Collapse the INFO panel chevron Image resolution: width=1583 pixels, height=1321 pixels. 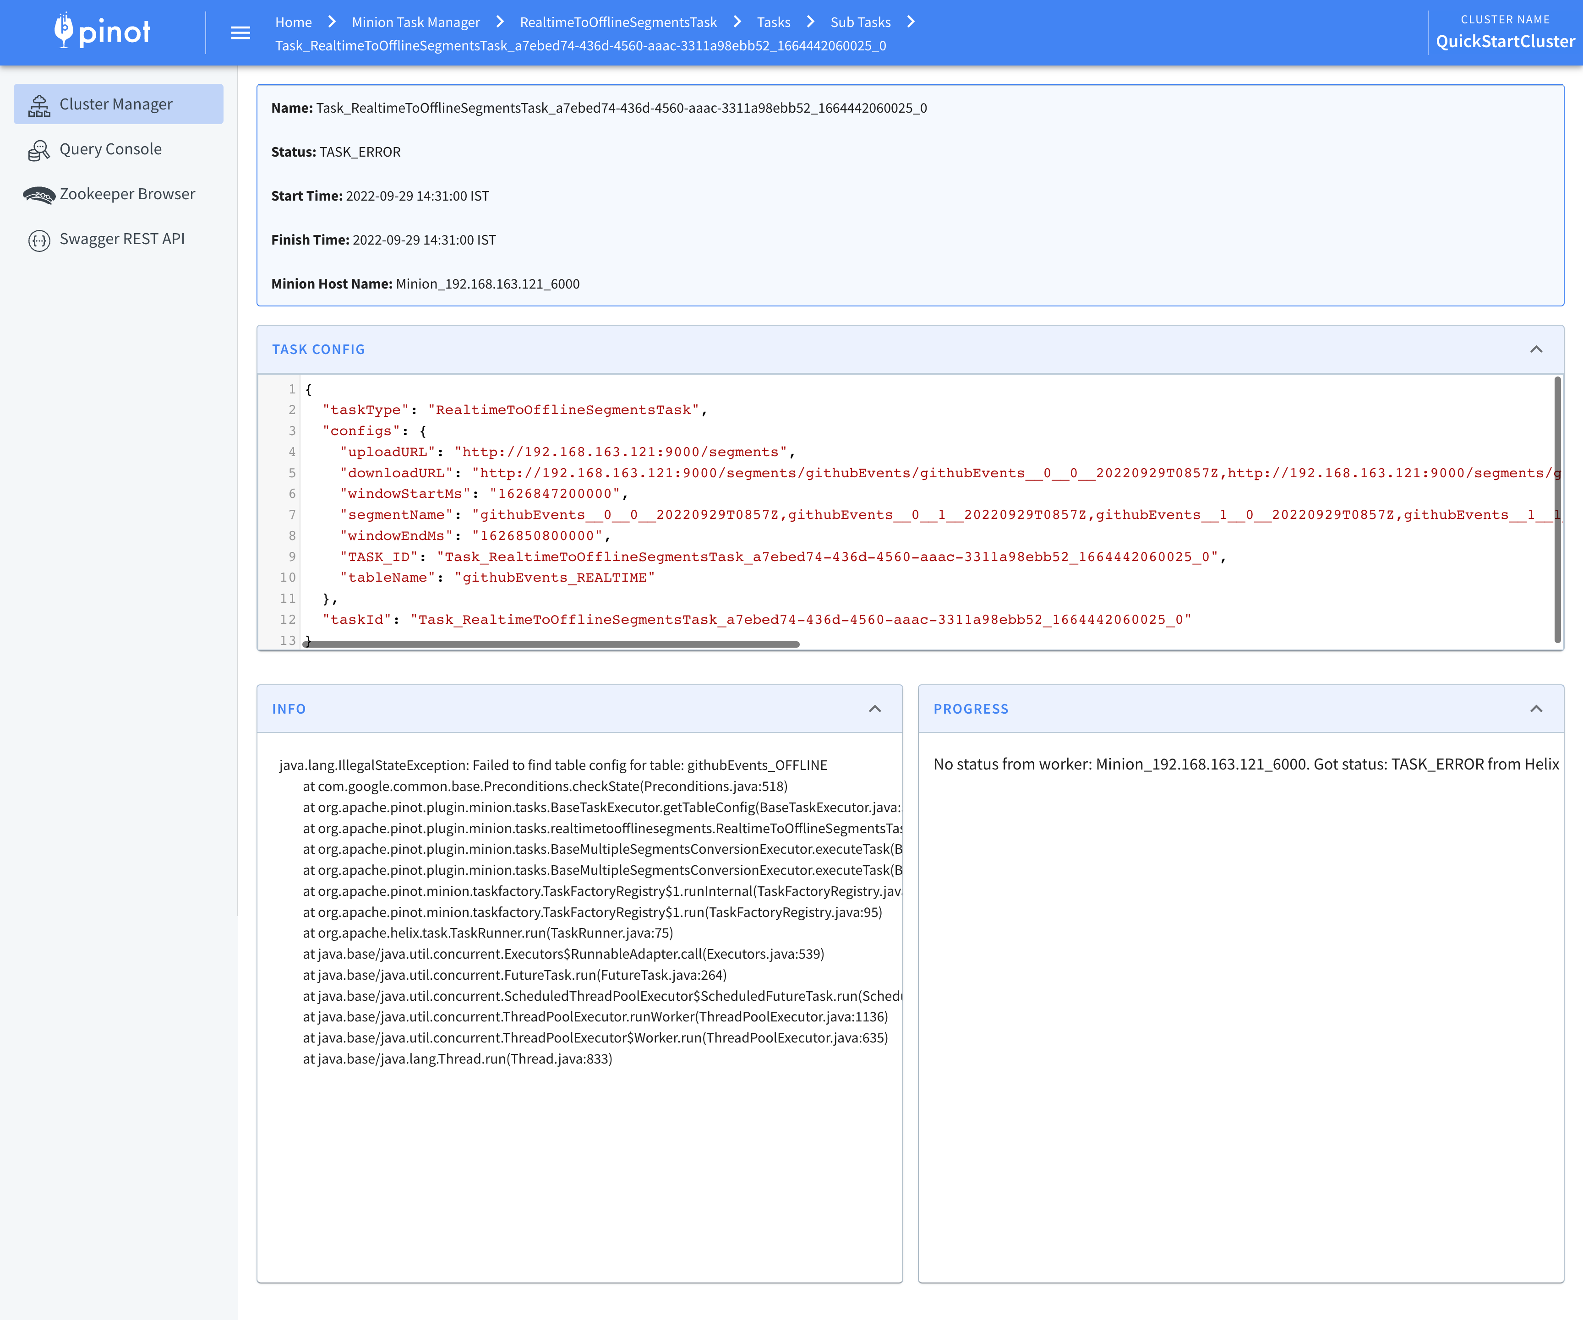(x=874, y=709)
